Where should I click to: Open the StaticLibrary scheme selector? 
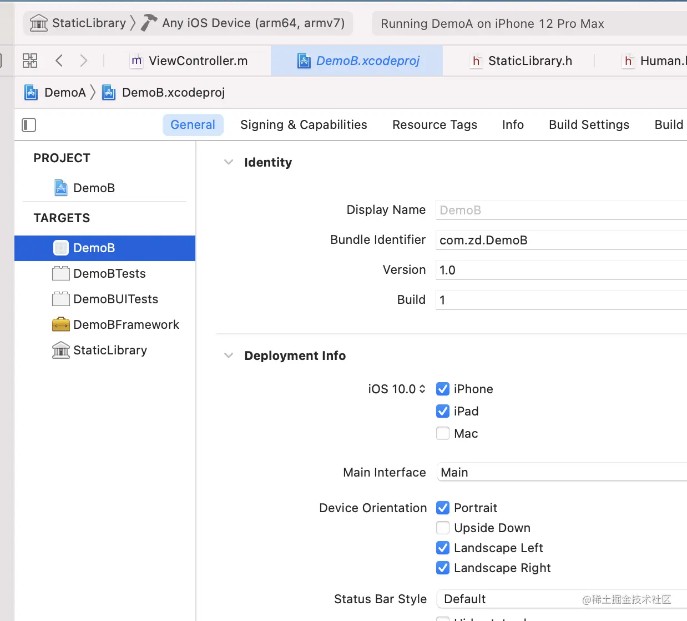pyautogui.click(x=79, y=23)
